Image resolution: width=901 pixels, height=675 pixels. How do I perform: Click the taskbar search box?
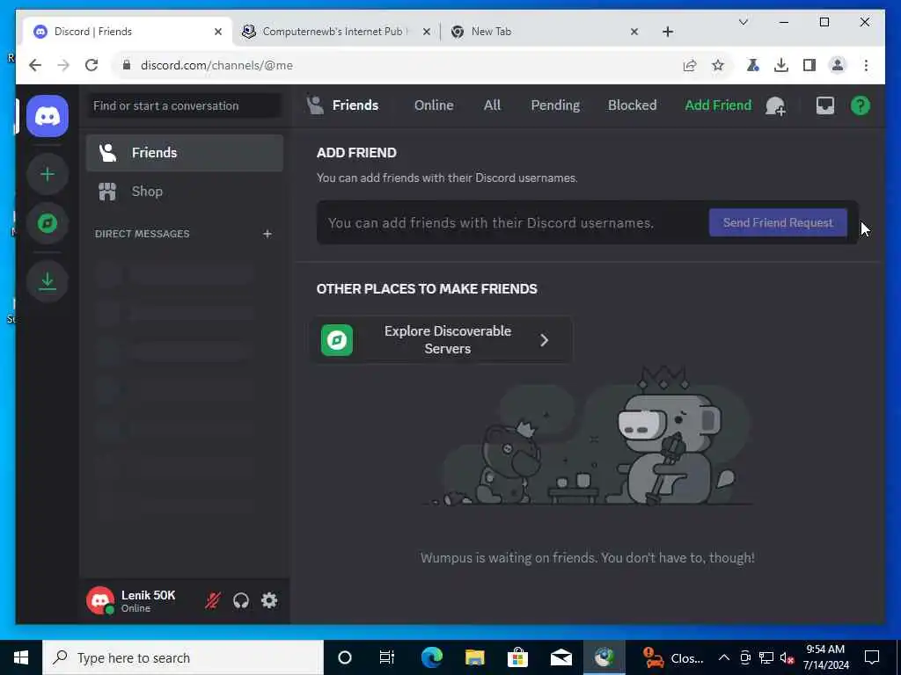pyautogui.click(x=183, y=657)
